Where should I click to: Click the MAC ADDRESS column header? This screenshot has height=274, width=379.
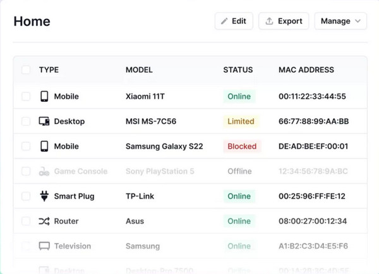(x=306, y=70)
